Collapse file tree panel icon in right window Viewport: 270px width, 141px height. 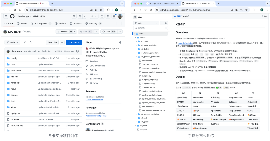[135, 17]
